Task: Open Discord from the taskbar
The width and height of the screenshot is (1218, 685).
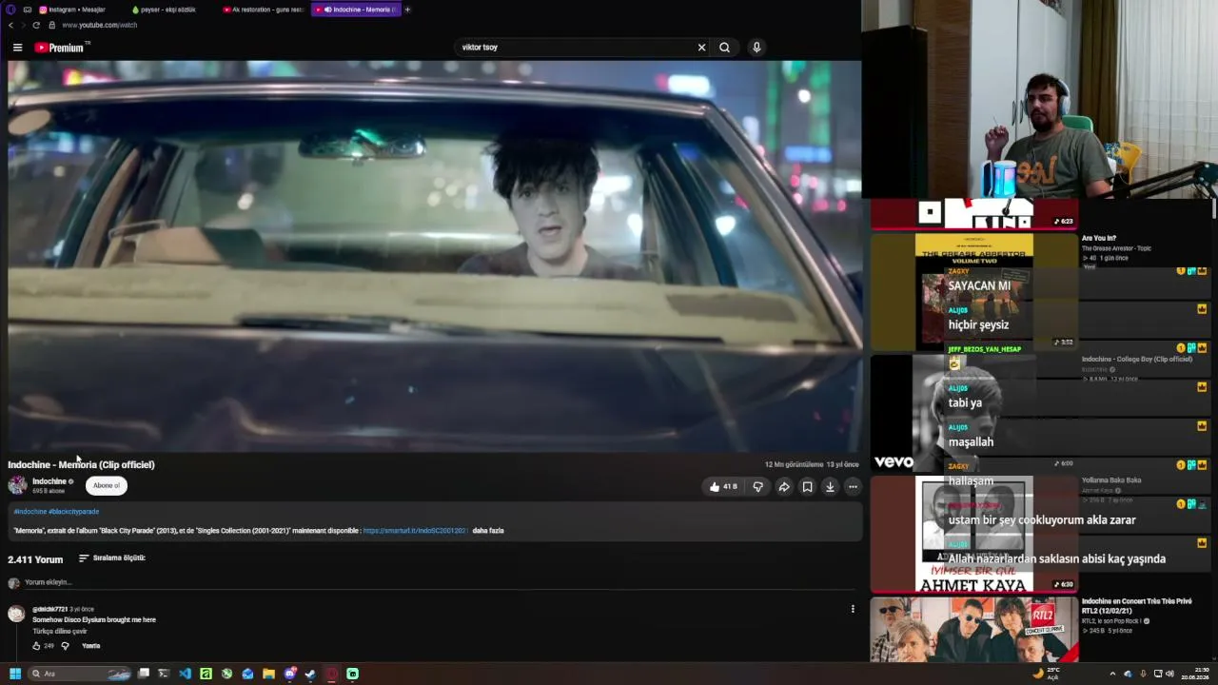Action: click(290, 674)
